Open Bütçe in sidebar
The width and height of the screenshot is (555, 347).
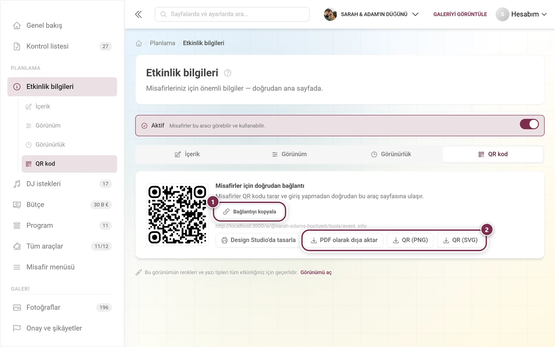pos(62,205)
